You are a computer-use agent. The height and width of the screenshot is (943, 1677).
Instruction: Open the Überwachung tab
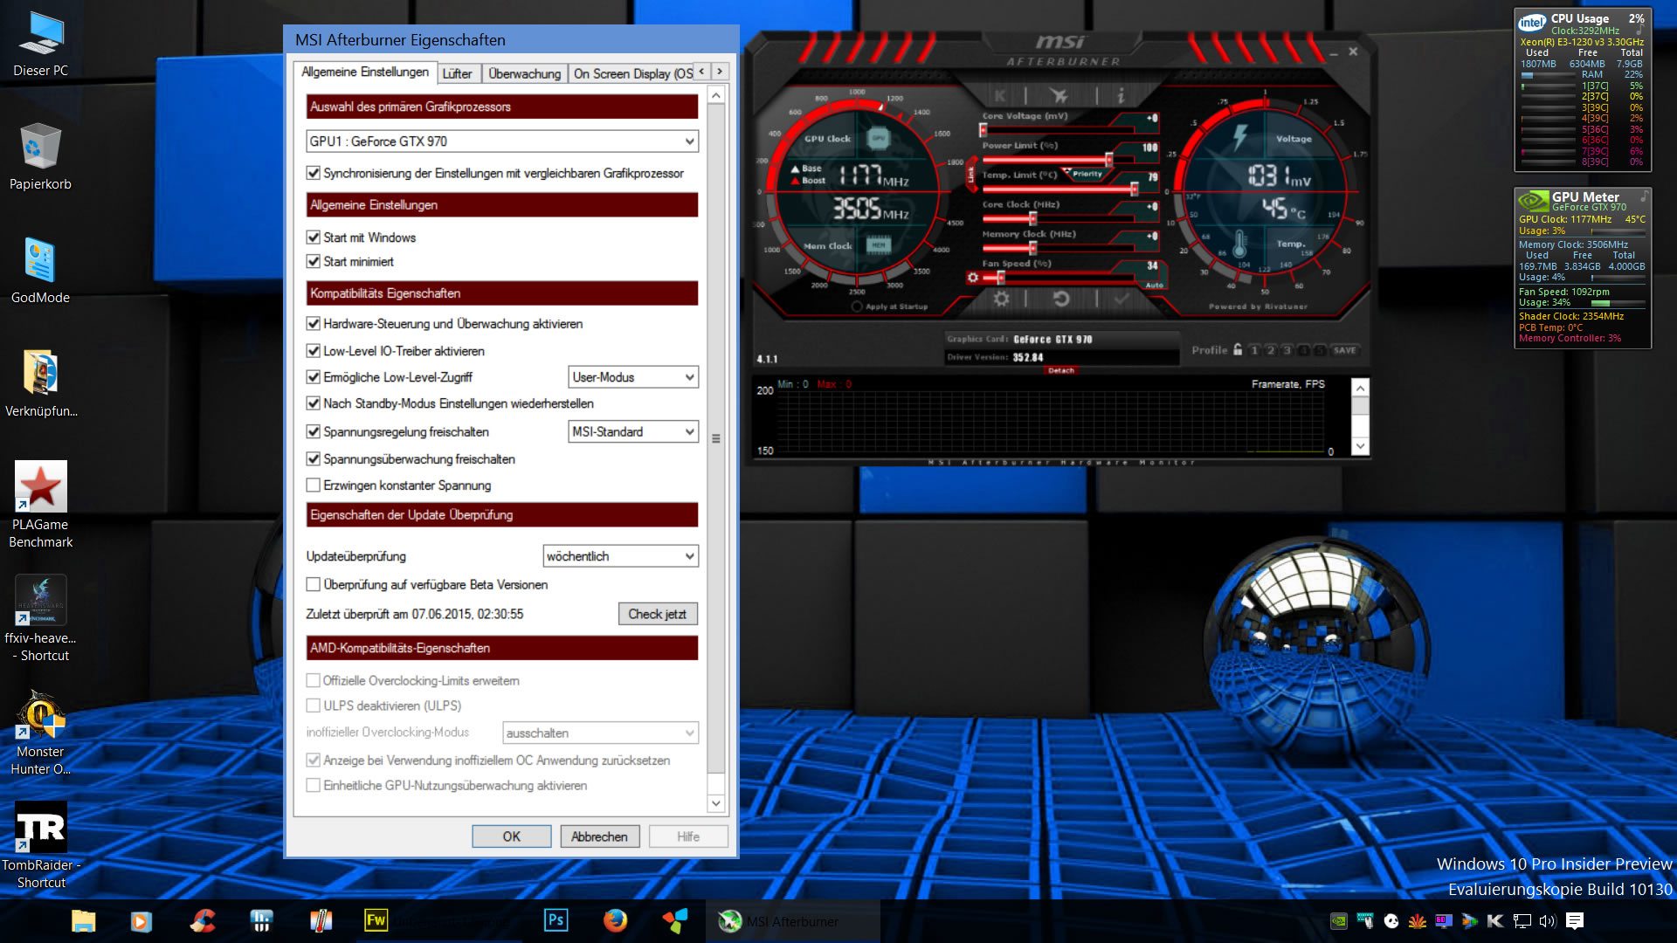point(524,73)
